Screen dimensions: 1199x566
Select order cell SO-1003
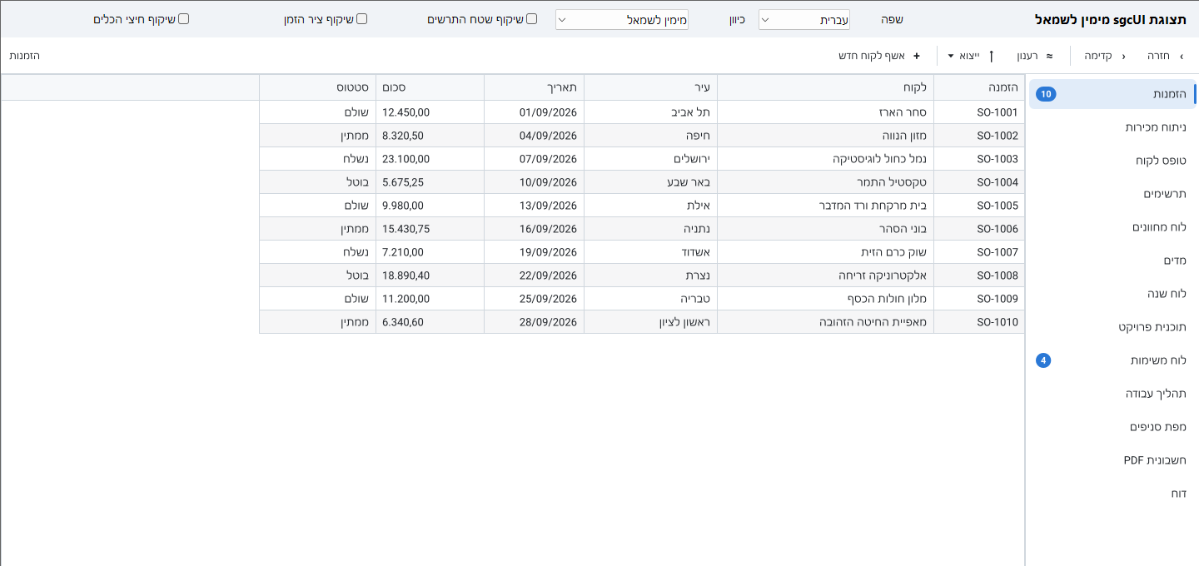pos(979,159)
